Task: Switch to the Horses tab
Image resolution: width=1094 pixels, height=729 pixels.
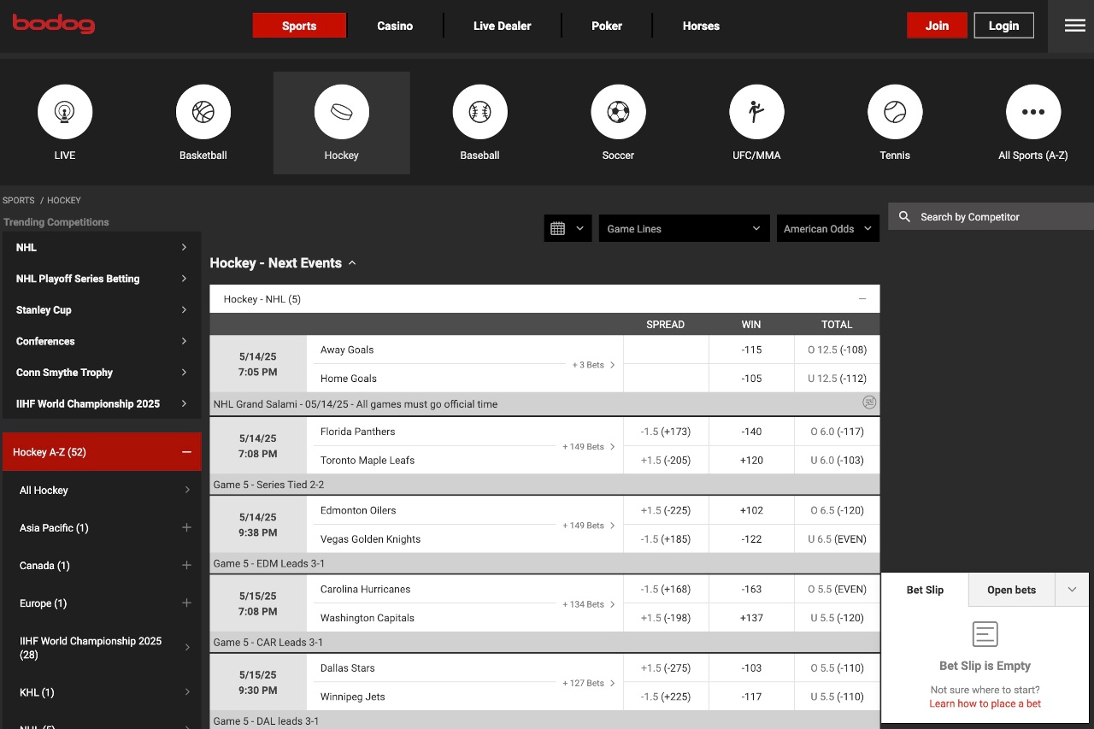Action: tap(701, 26)
